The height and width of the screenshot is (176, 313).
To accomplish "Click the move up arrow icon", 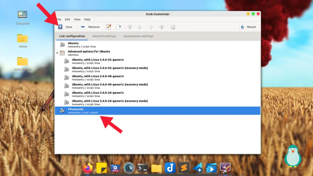I will click(130, 27).
